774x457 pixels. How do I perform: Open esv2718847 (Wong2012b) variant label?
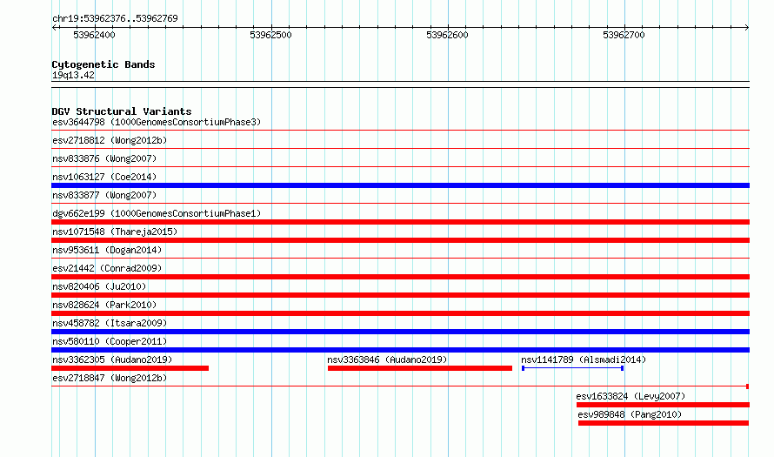110,378
